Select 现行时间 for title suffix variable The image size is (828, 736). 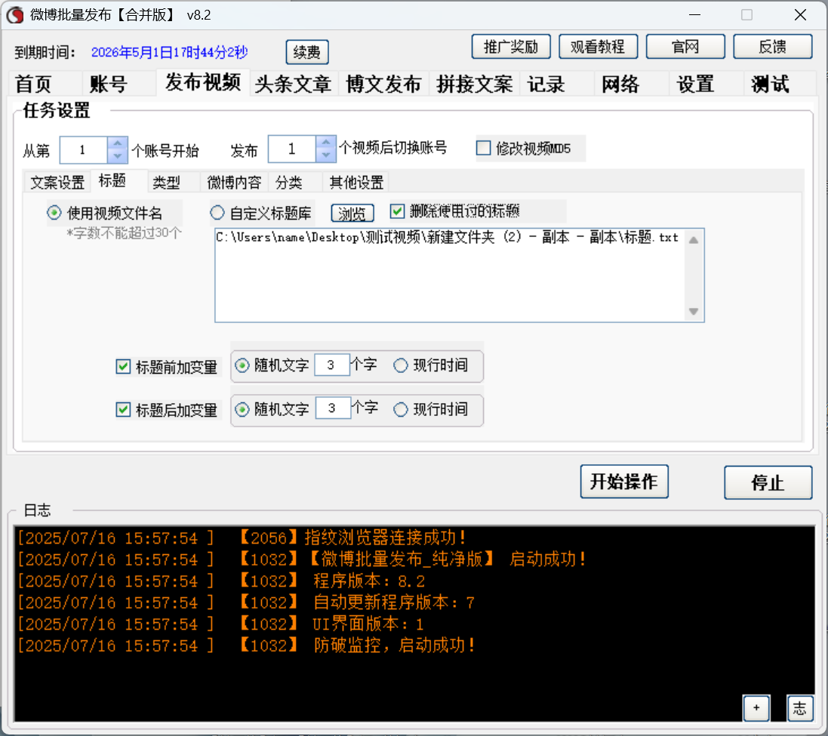coord(401,409)
